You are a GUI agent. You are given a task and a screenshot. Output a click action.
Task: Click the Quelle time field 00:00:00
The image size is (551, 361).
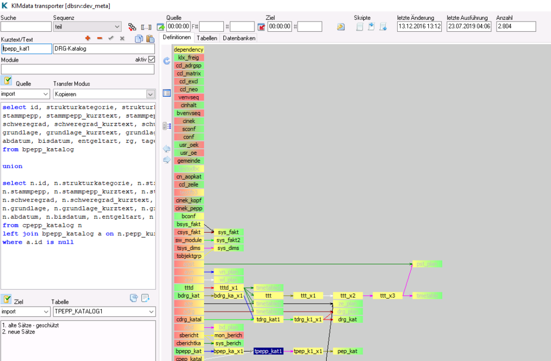pyautogui.click(x=179, y=26)
